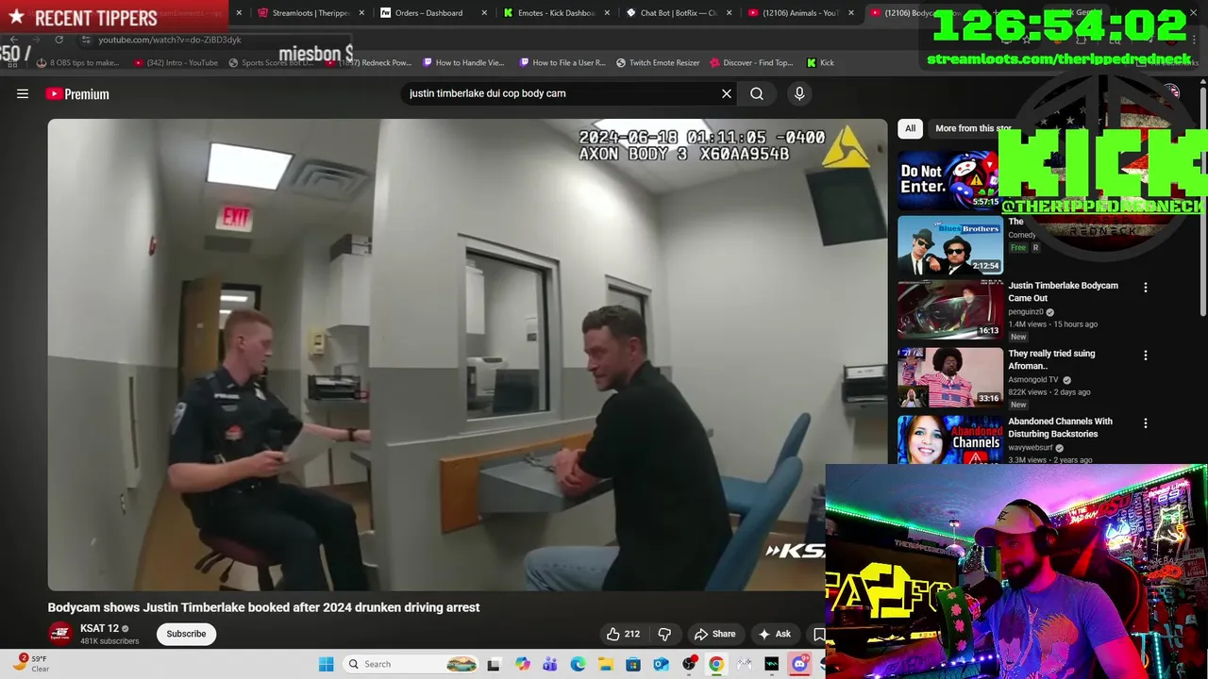This screenshot has width=1208, height=679.
Task: Click Asmongold TV channel name
Action: click(x=1033, y=380)
